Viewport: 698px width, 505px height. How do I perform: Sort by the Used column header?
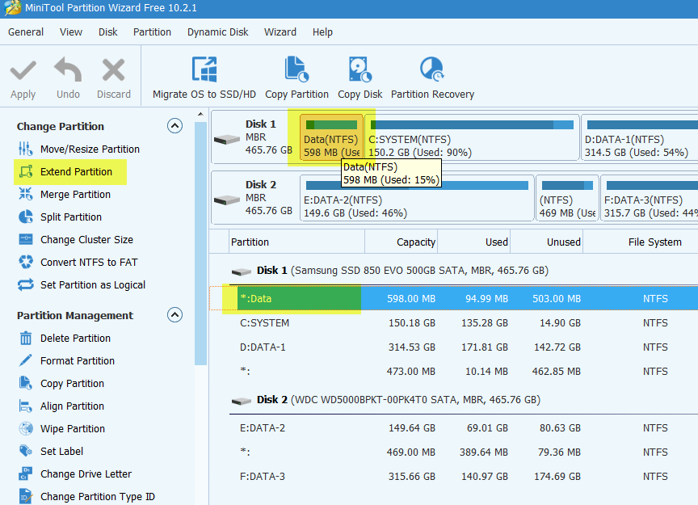(474, 242)
